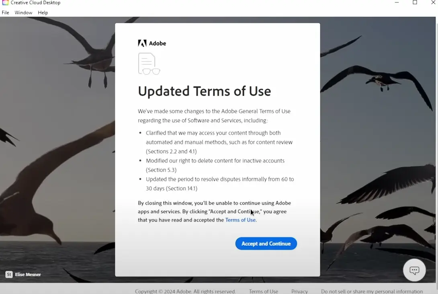This screenshot has width=438, height=294.
Task: Open Do not sell or share my personal information
Action: (x=372, y=291)
